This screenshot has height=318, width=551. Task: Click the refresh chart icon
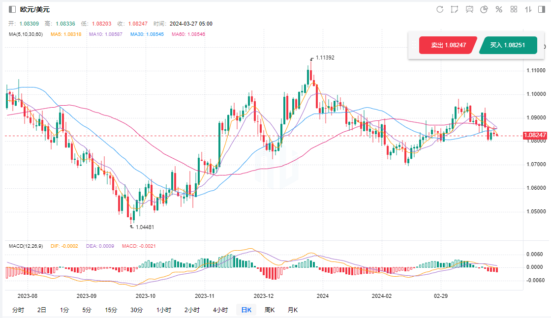tap(440, 9)
